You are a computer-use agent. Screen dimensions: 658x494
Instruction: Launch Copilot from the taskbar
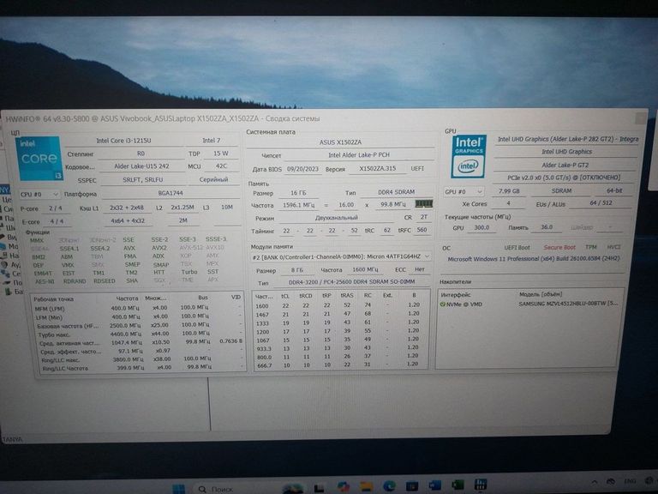344,487
